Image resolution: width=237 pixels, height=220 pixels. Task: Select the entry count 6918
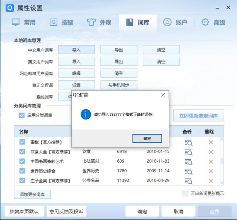[x=122, y=152]
